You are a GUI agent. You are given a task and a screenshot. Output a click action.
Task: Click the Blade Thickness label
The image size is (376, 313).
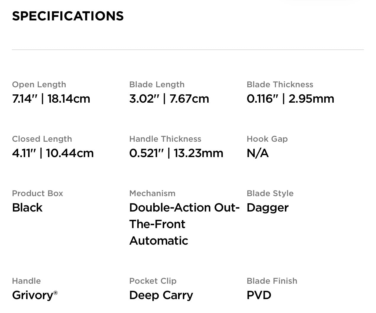click(280, 84)
